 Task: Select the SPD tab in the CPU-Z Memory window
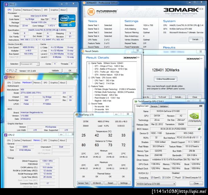coord(45,140)
